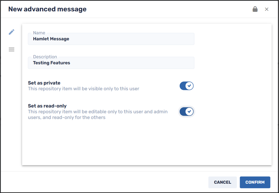Switch to the message content panel via hamburger icon
The image size is (279, 193).
click(12, 49)
